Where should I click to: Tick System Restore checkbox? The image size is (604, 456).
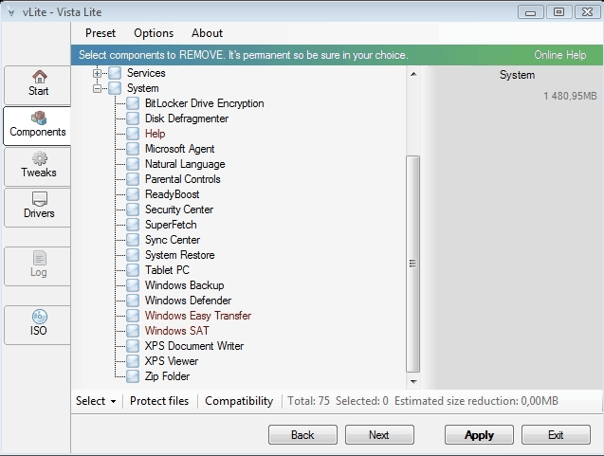(133, 255)
